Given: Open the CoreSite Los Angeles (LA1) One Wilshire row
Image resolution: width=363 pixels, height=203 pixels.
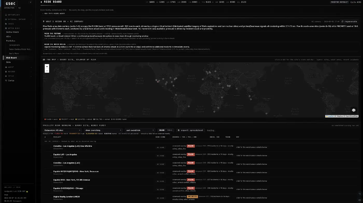Looking at the screenshot, I should pyautogui.click(x=201, y=147).
